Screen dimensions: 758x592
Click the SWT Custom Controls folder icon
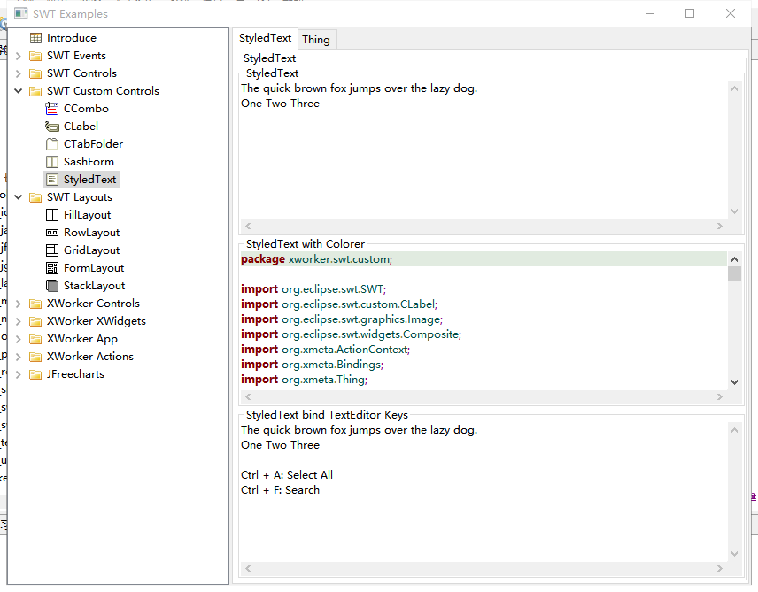click(35, 91)
